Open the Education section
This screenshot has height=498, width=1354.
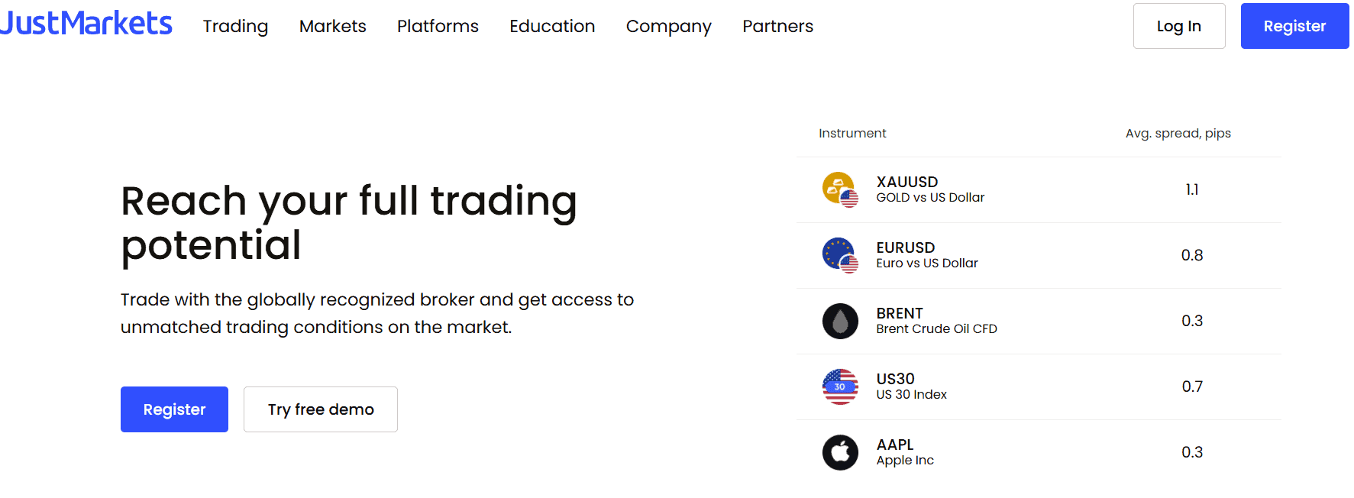tap(552, 25)
